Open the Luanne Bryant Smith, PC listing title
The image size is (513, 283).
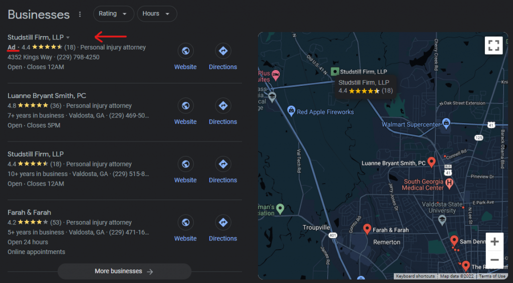[x=47, y=96]
